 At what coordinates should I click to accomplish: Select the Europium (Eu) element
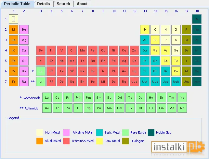click(109, 97)
